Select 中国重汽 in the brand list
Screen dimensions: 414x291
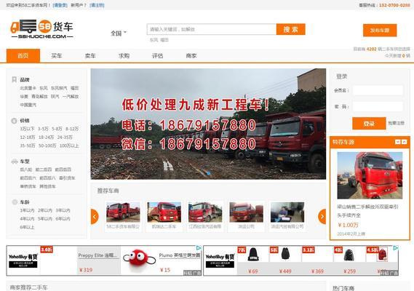coord(28,105)
